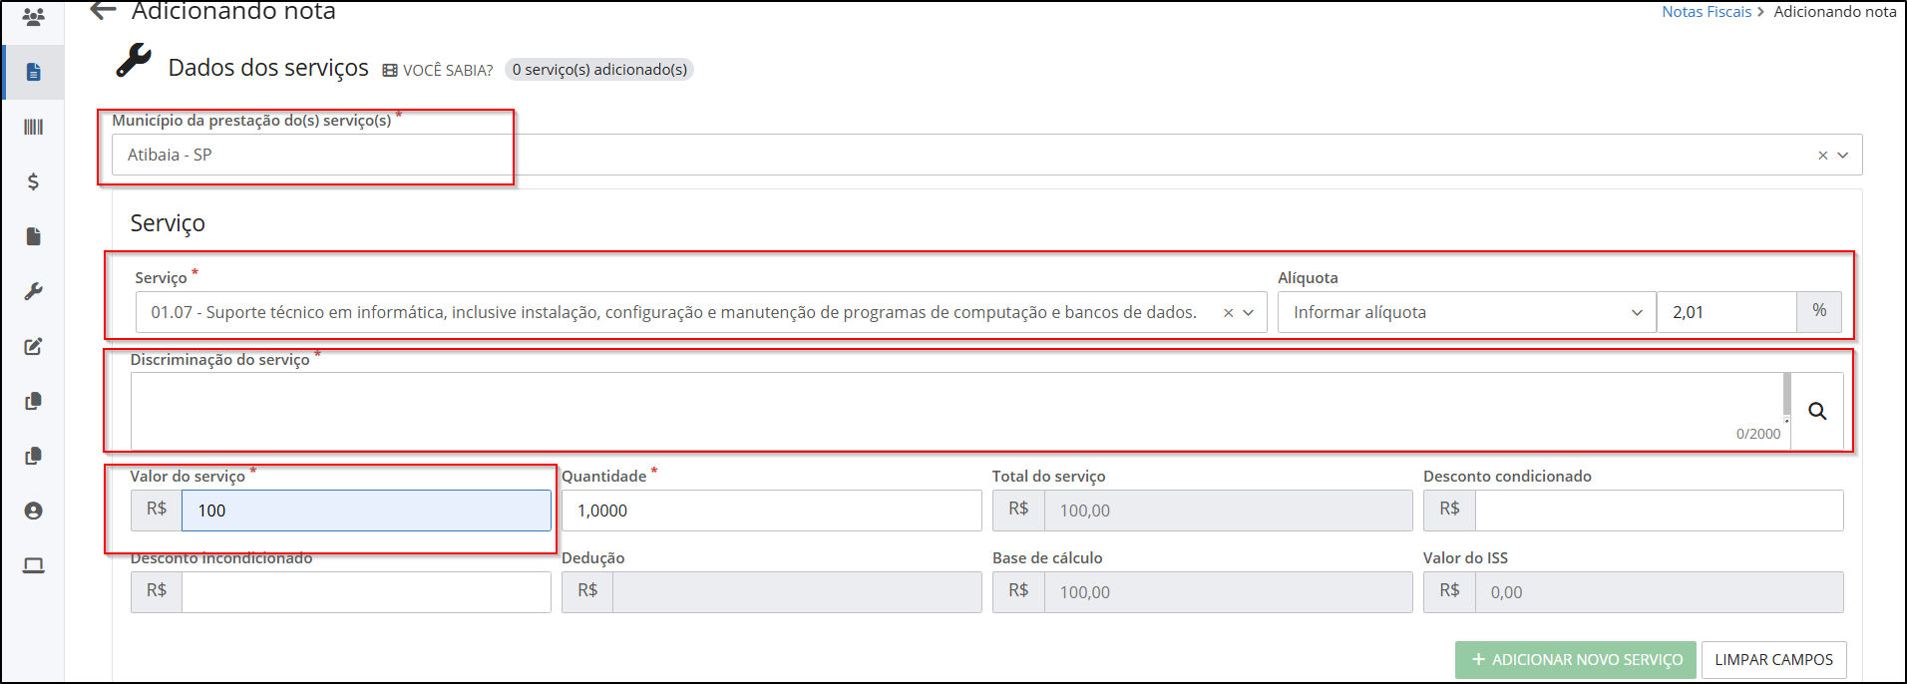
Task: Click the percent symbol next to alíquota value
Action: tap(1819, 311)
